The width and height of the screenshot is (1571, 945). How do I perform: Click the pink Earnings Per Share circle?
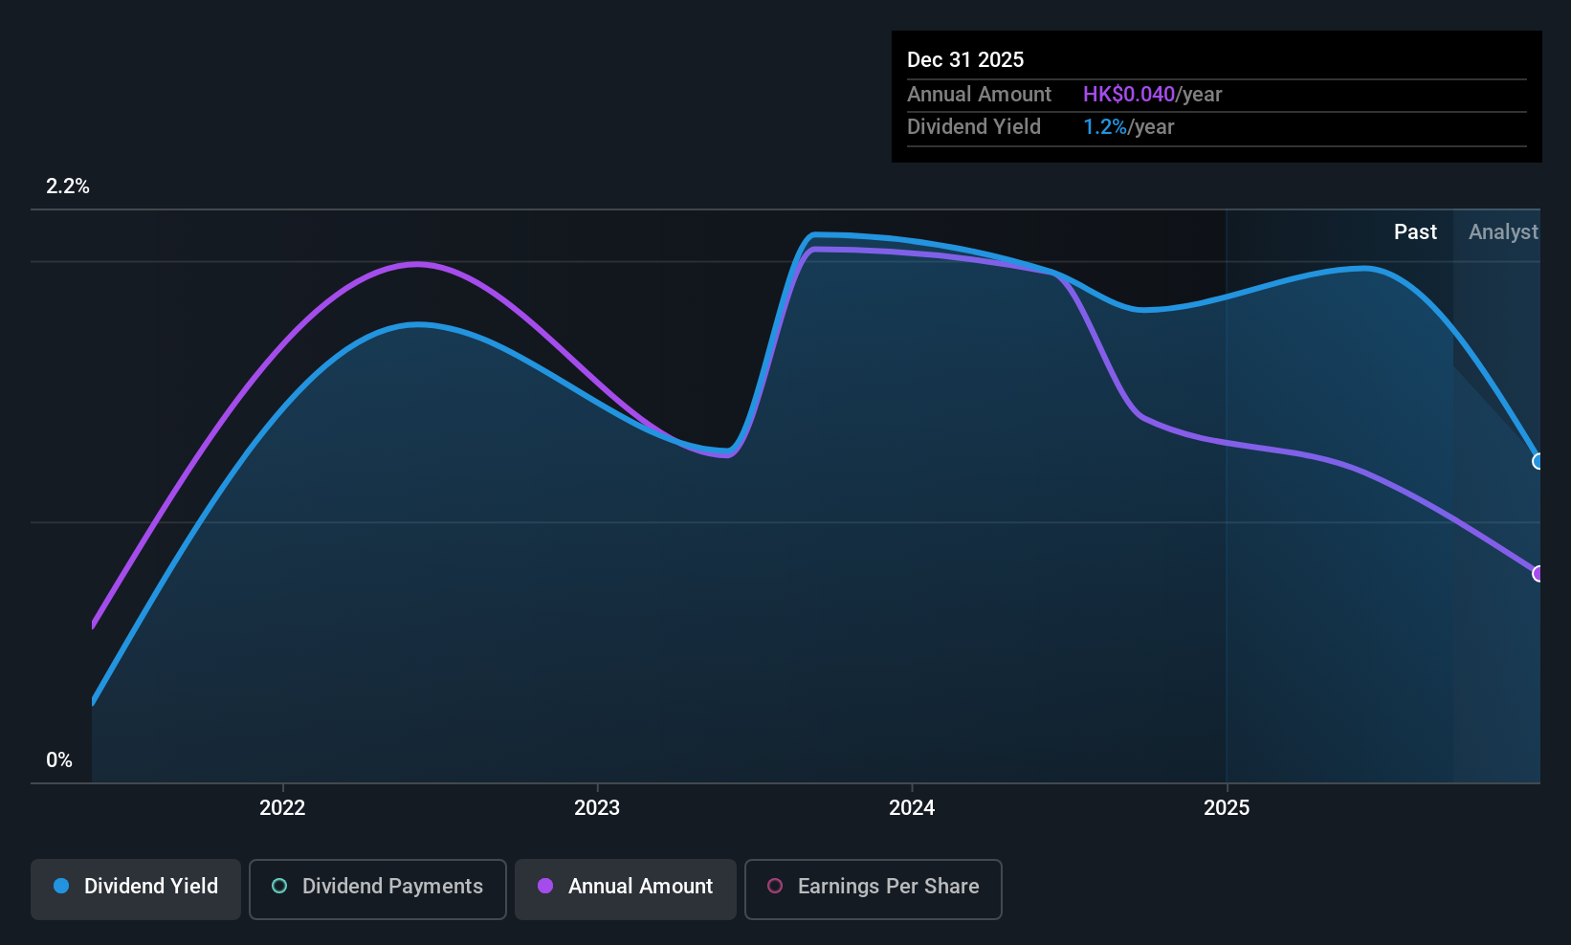pos(775,886)
